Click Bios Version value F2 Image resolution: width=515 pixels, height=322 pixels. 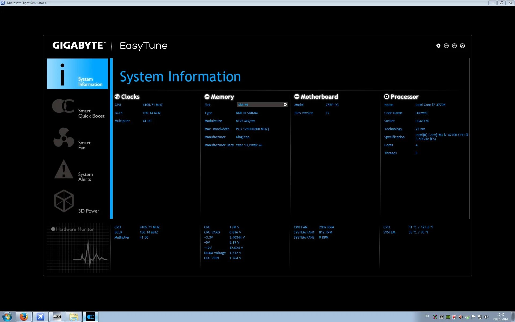(327, 113)
